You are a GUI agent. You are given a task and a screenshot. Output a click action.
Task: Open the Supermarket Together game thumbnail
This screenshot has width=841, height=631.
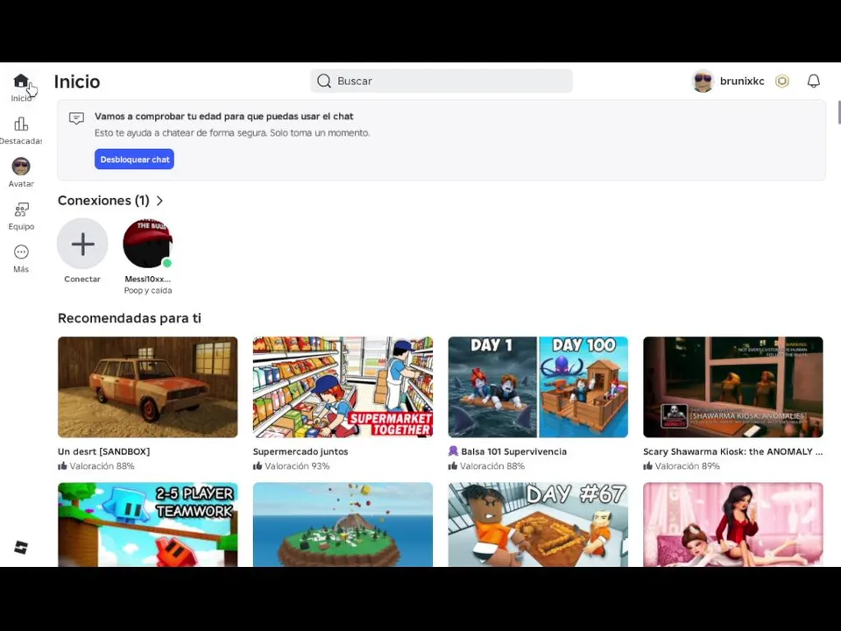[343, 386]
